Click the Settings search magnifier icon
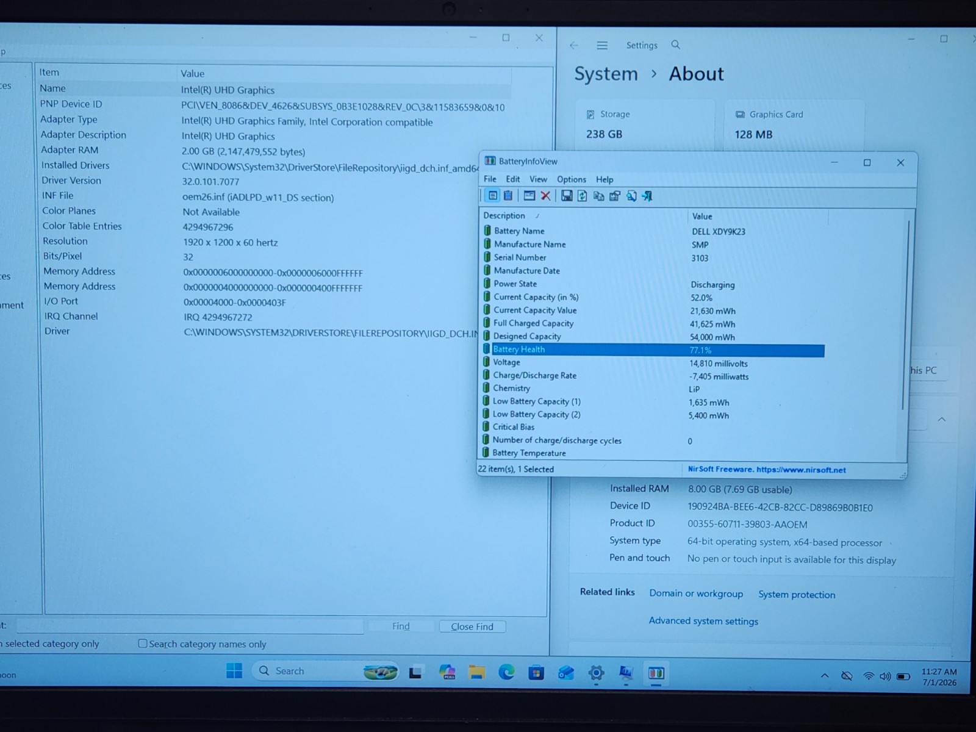This screenshot has height=732, width=976. tap(676, 45)
